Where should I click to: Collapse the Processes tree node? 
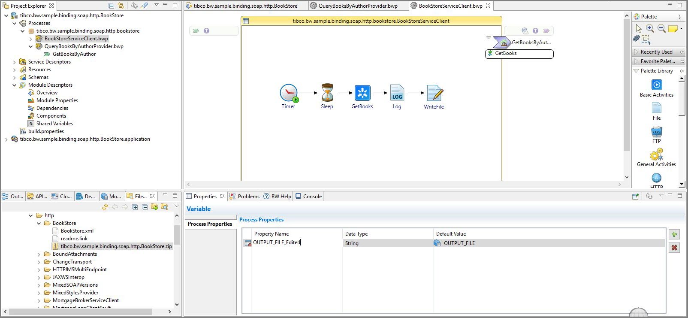pos(15,23)
